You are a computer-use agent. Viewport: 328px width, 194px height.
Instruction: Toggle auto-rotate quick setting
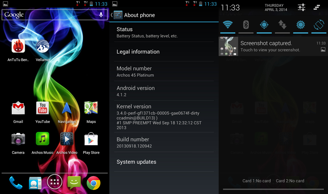(319, 25)
